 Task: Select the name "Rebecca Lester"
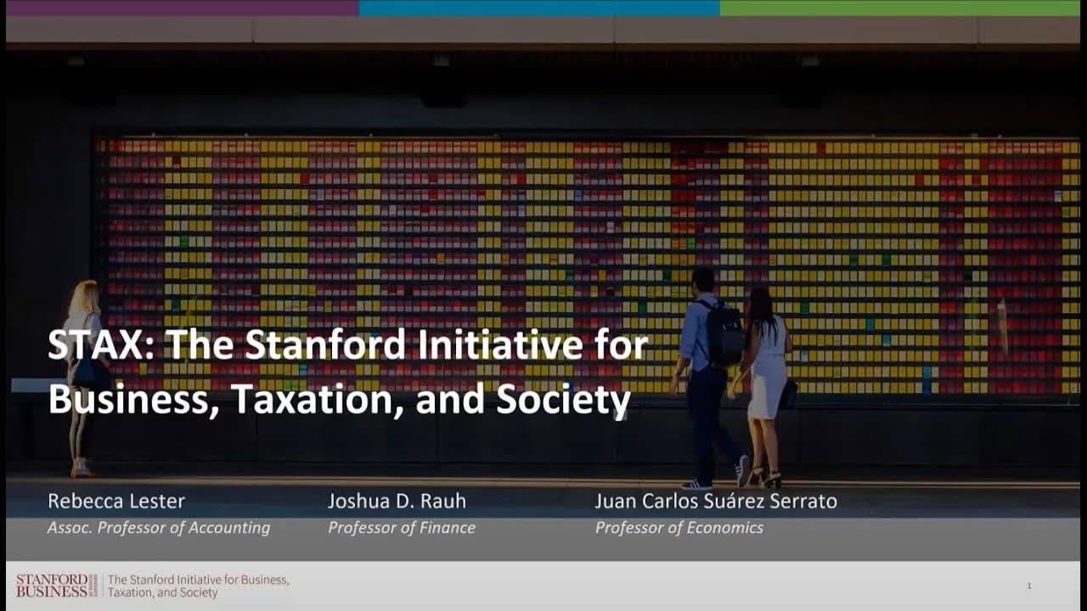tap(115, 501)
